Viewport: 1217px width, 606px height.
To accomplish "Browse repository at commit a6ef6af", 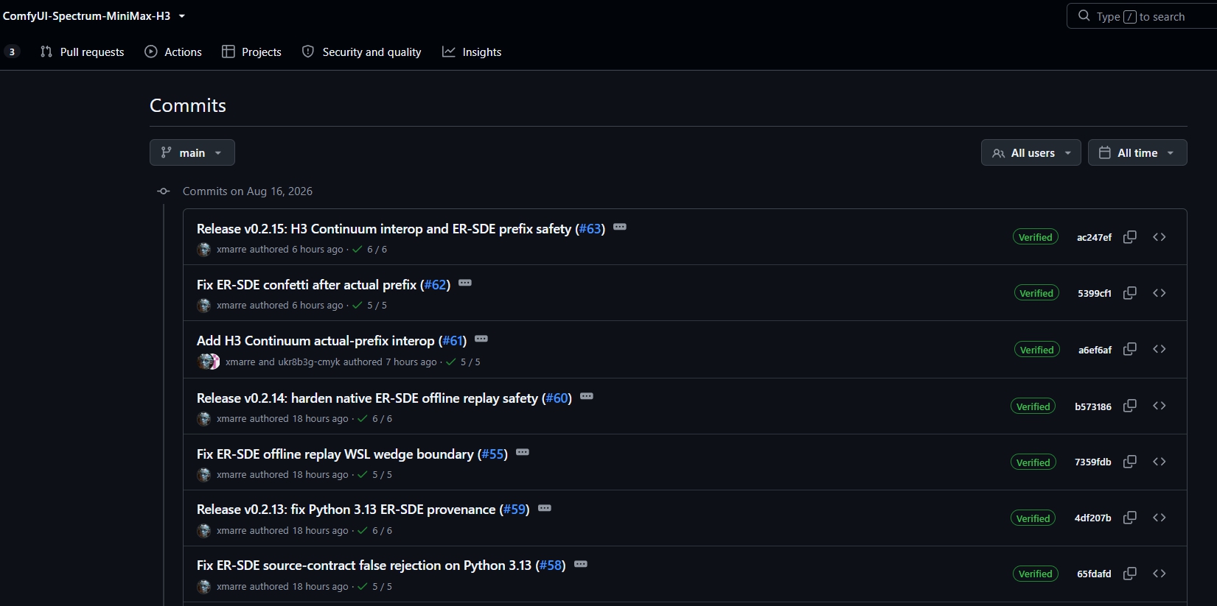I will pos(1160,349).
